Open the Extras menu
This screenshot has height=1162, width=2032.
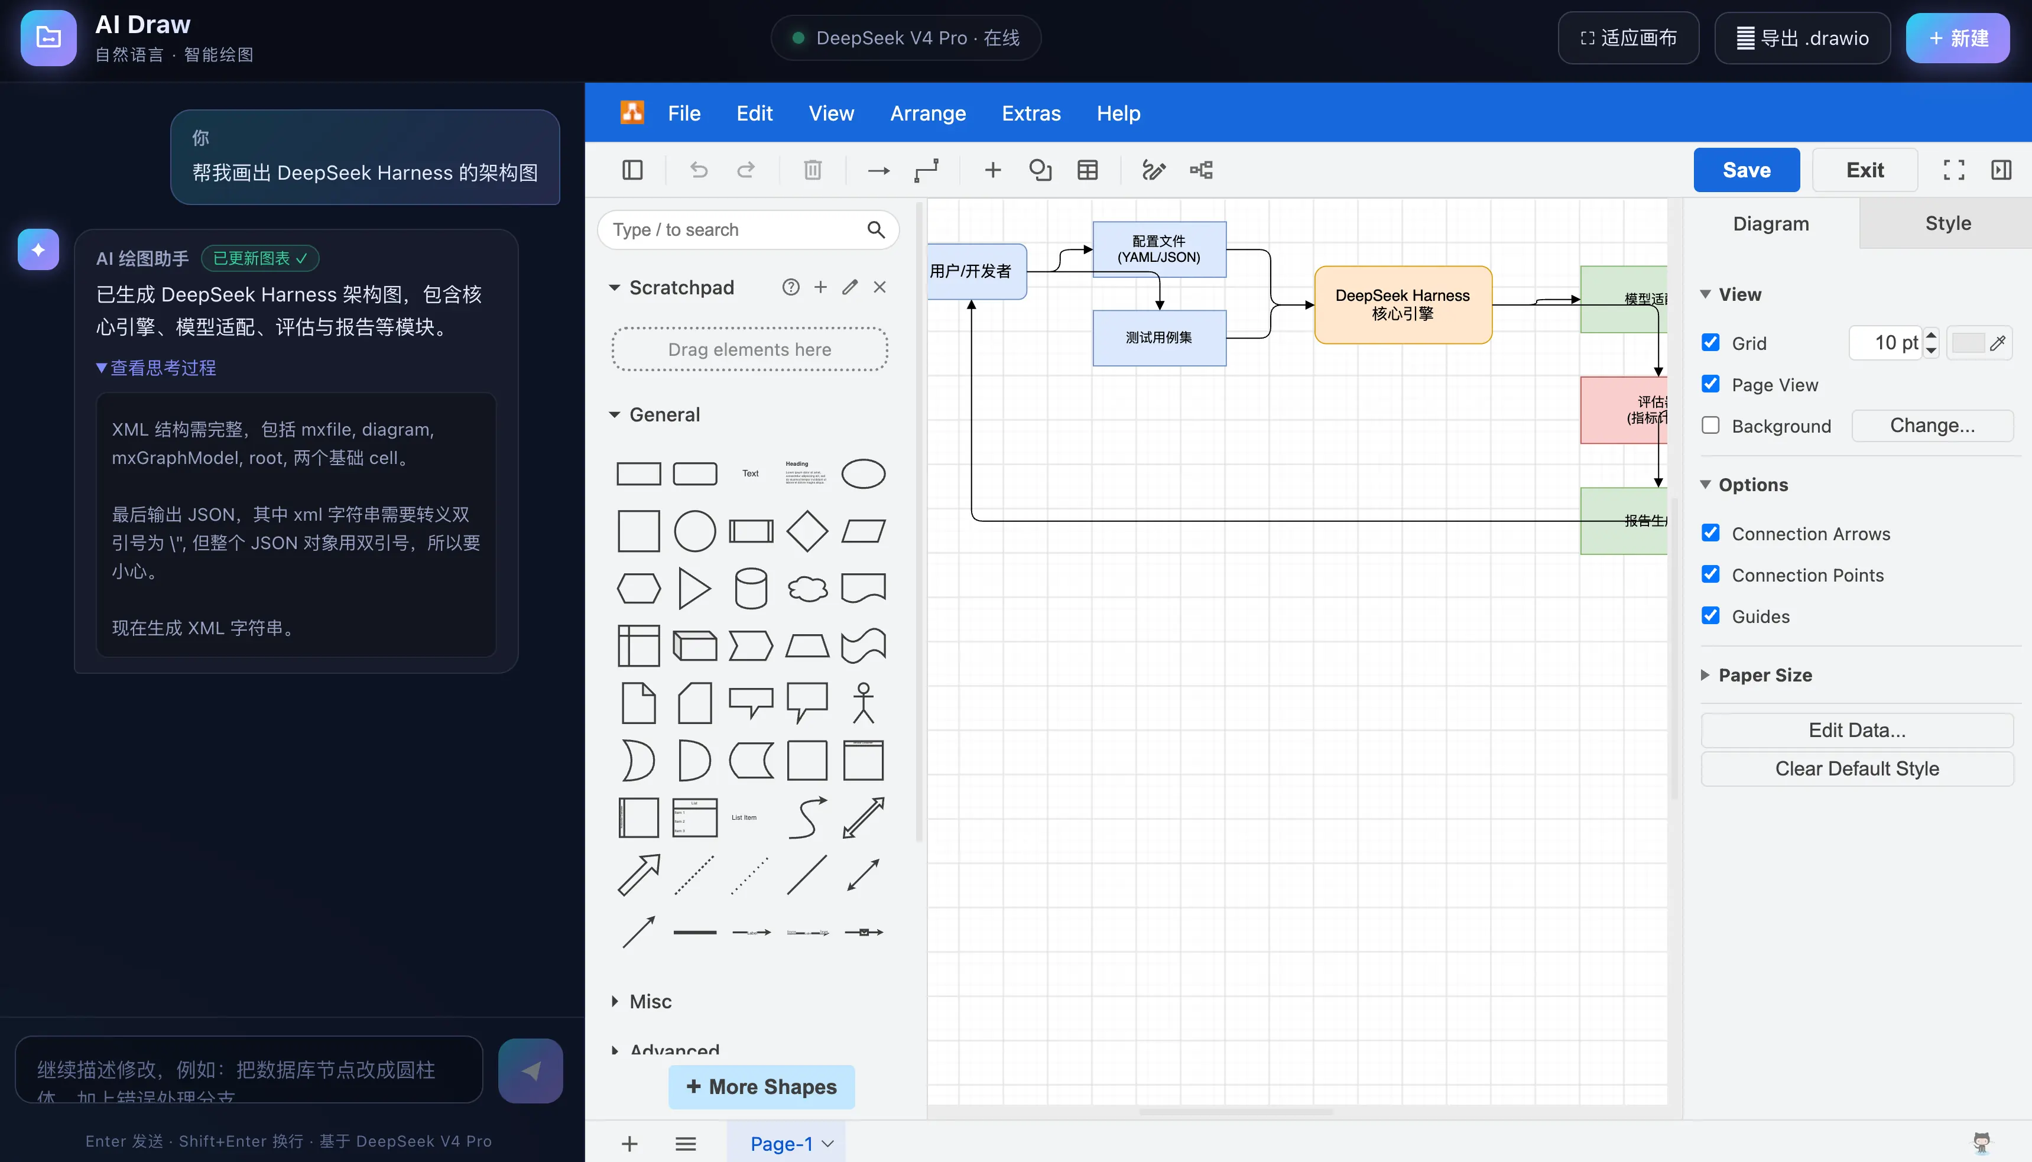click(x=1031, y=113)
